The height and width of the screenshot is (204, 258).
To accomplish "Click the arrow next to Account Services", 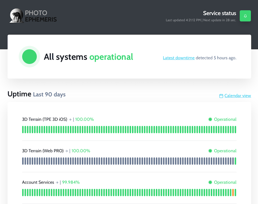I will point(57,182).
